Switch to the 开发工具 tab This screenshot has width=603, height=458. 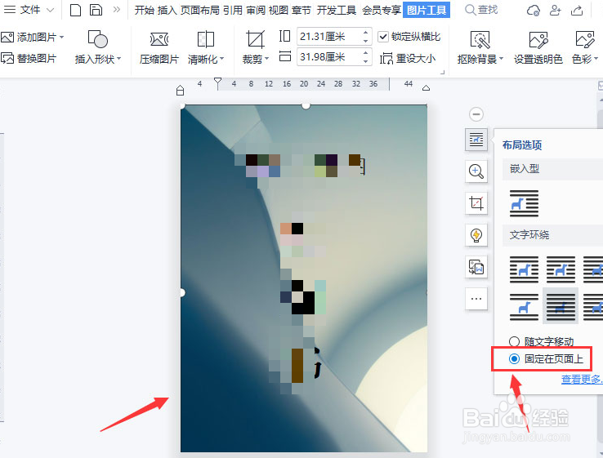[337, 10]
